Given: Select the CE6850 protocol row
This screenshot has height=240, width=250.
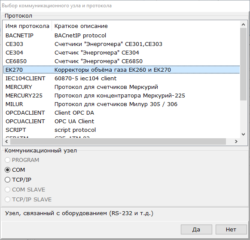Looking at the screenshot, I should [122, 61].
